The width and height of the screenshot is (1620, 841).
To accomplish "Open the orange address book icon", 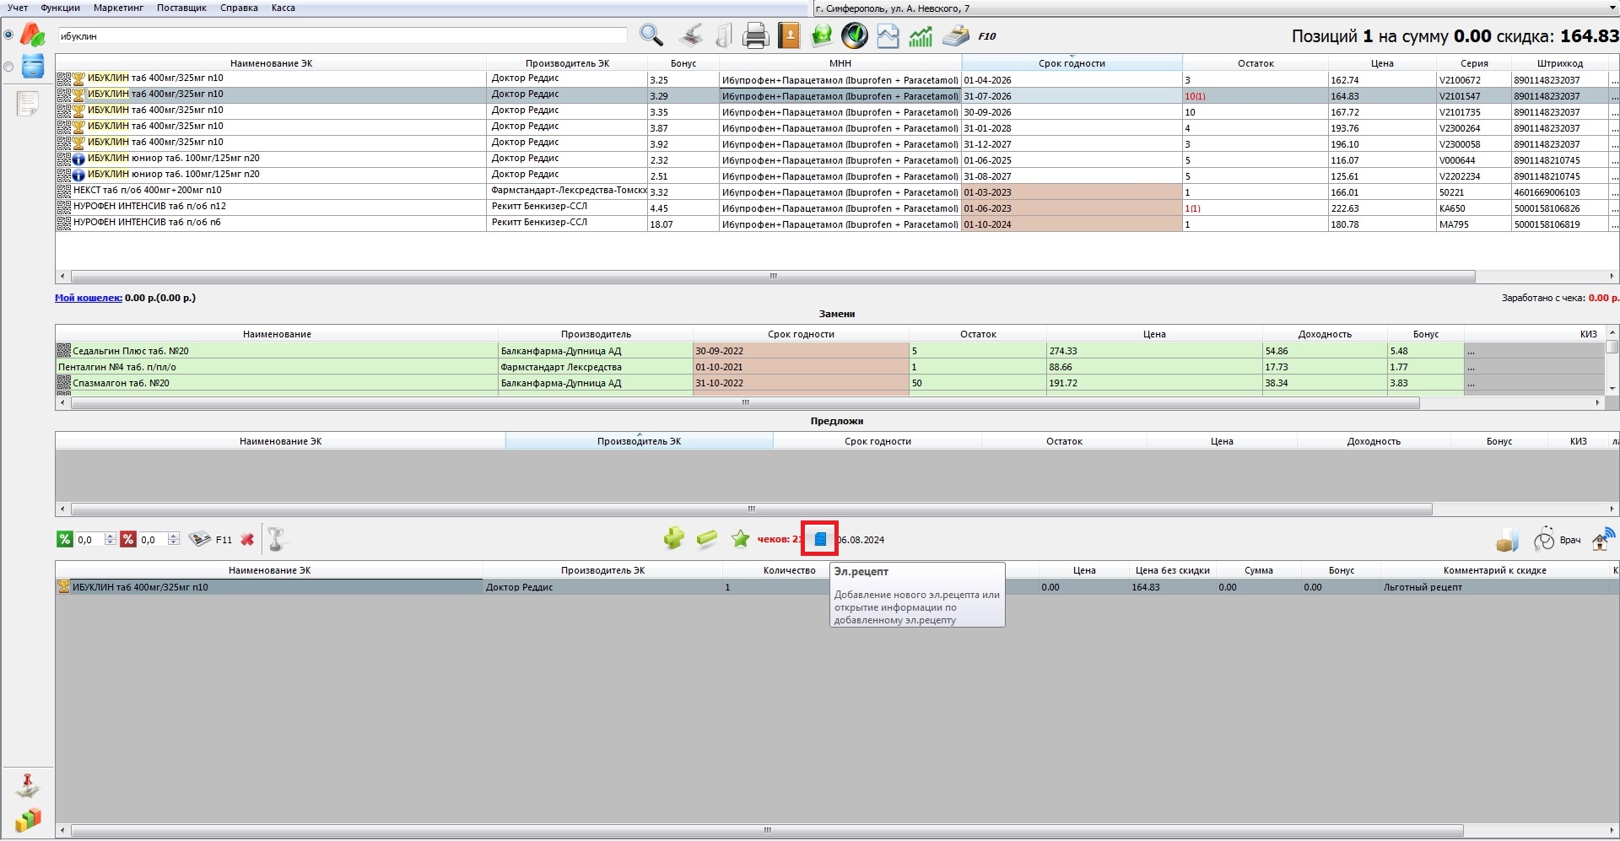I will (789, 35).
